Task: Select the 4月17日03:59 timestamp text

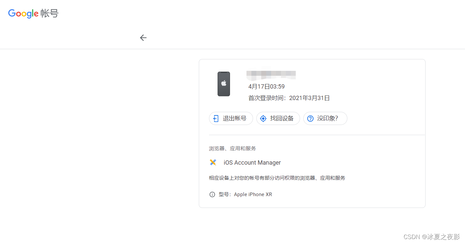Action: coord(267,87)
